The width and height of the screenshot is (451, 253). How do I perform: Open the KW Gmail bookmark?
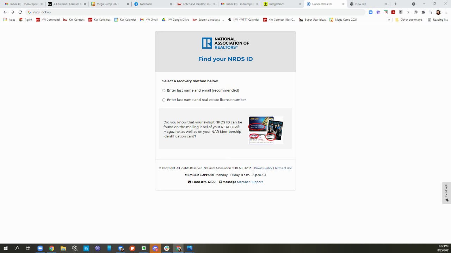[149, 20]
